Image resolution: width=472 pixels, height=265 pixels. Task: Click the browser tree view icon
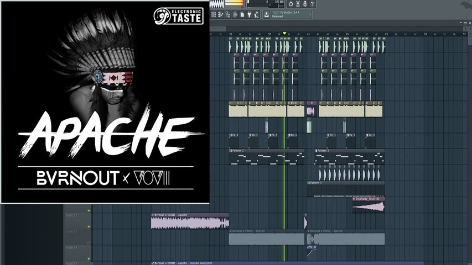point(228,15)
